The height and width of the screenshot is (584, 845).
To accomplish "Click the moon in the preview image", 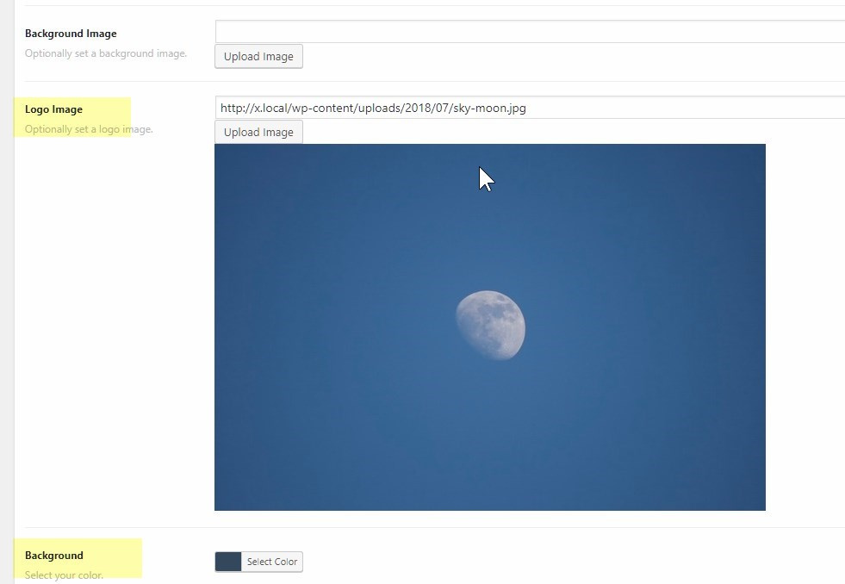I will pos(490,325).
